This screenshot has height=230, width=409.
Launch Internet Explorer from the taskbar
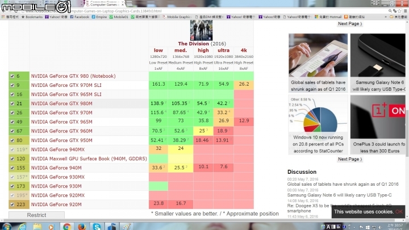(22, 227)
